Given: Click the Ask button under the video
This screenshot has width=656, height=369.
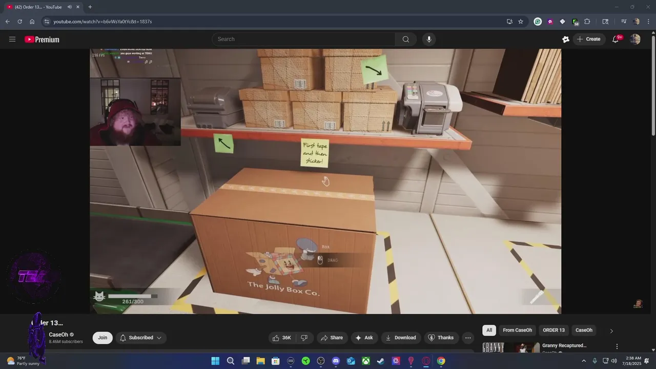Looking at the screenshot, I should pyautogui.click(x=363, y=338).
